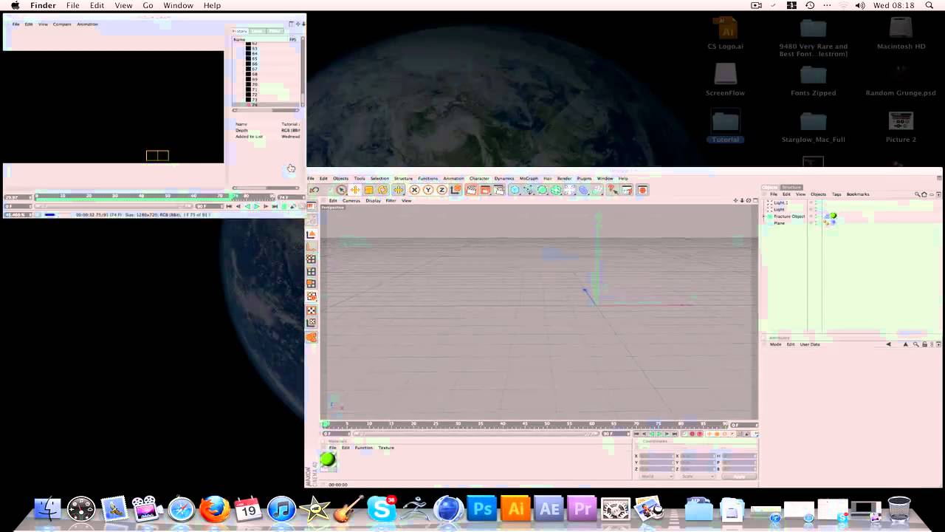Select the Live Selection tool
945x532 pixels.
click(341, 190)
